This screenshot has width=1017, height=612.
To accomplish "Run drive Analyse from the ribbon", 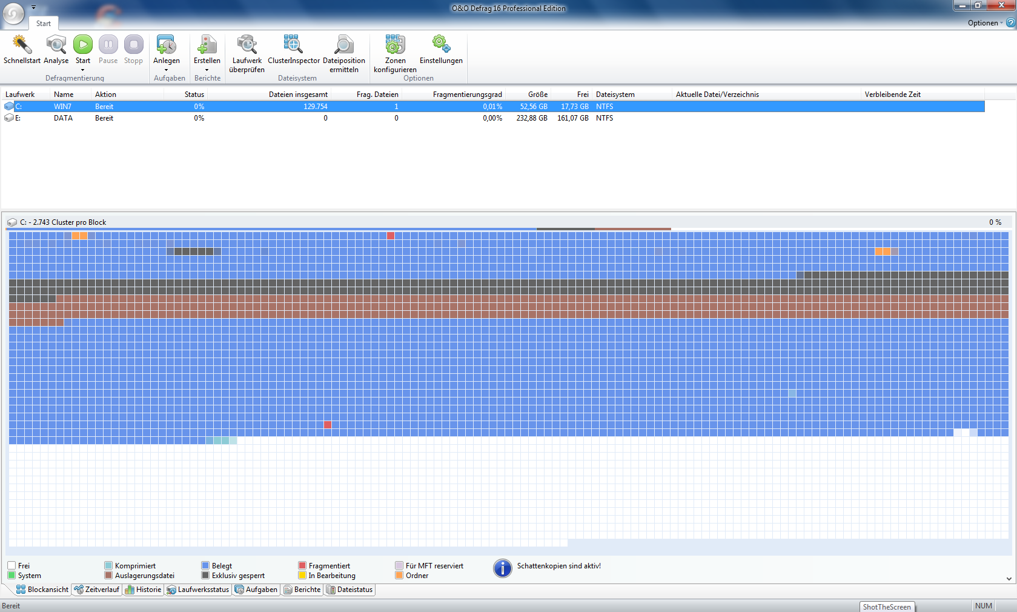I will click(x=56, y=45).
